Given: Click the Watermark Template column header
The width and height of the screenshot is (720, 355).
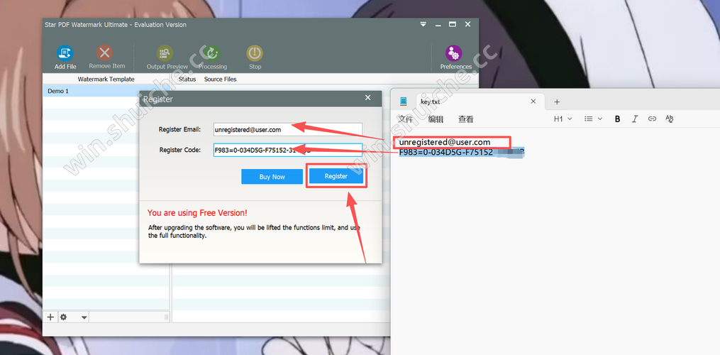Looking at the screenshot, I should (x=106, y=79).
